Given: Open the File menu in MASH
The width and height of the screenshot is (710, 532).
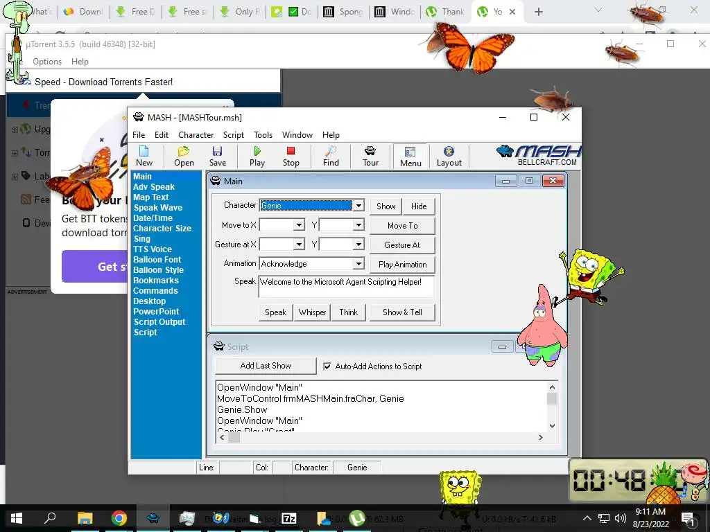Looking at the screenshot, I should pyautogui.click(x=139, y=135).
